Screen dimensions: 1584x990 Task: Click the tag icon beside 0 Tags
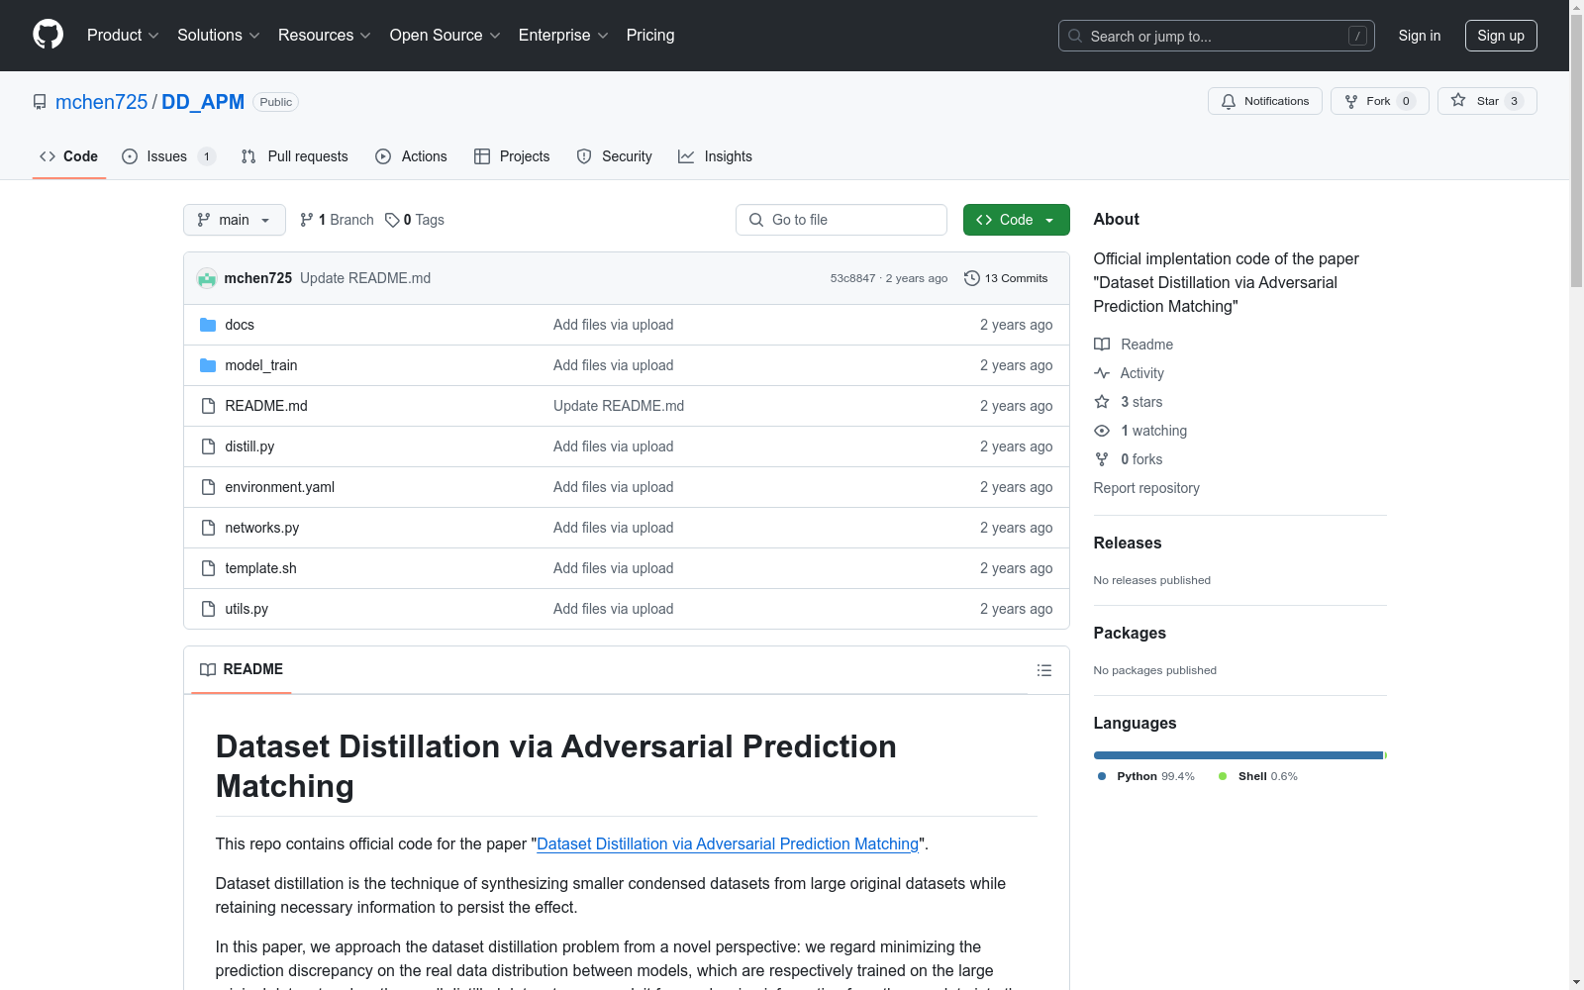coord(392,220)
